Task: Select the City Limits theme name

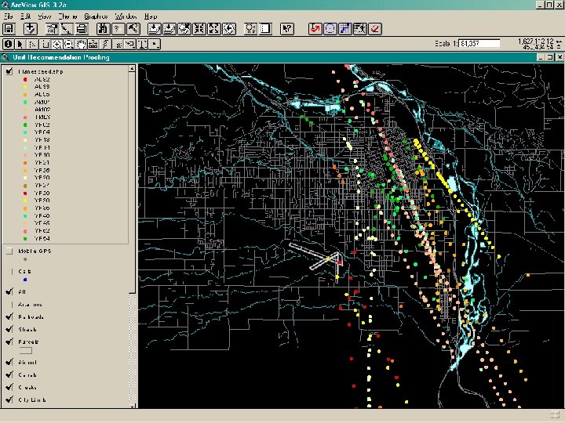Action: coord(32,399)
